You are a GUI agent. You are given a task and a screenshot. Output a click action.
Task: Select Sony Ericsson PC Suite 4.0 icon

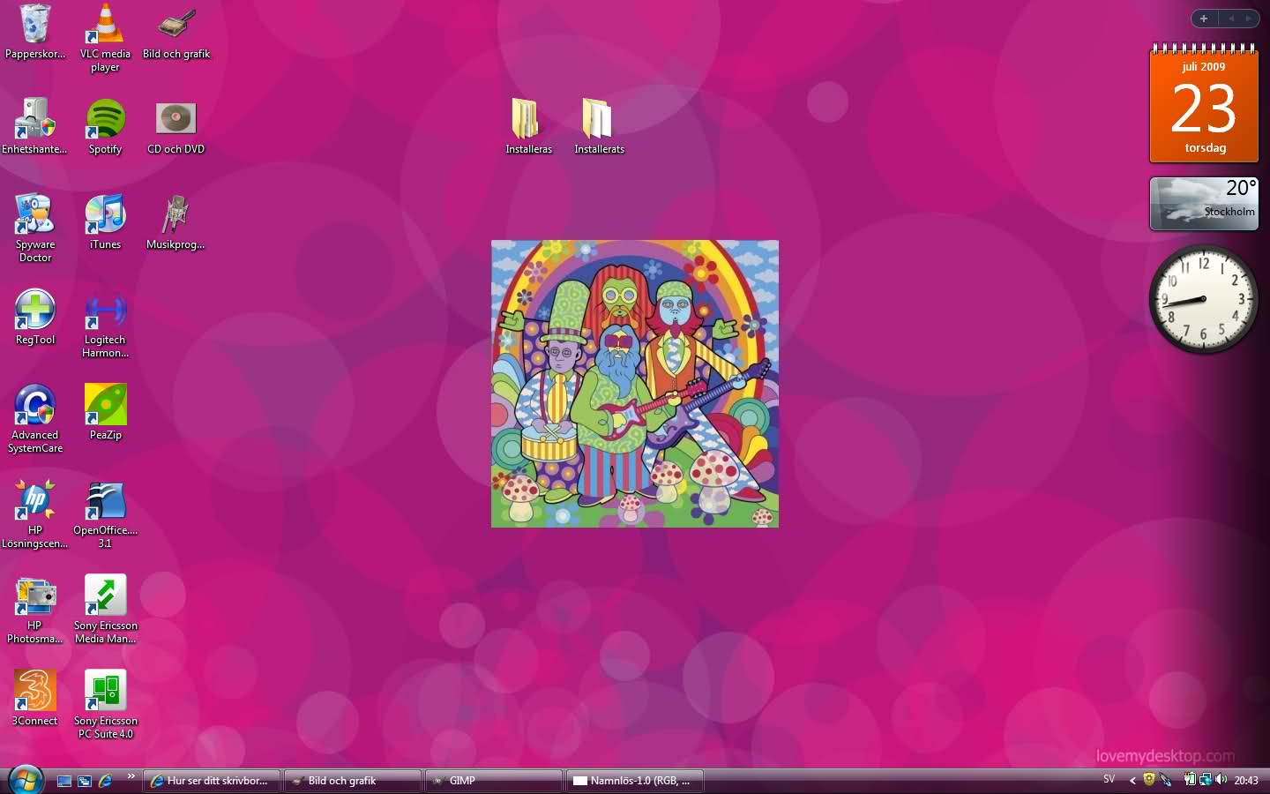click(105, 703)
